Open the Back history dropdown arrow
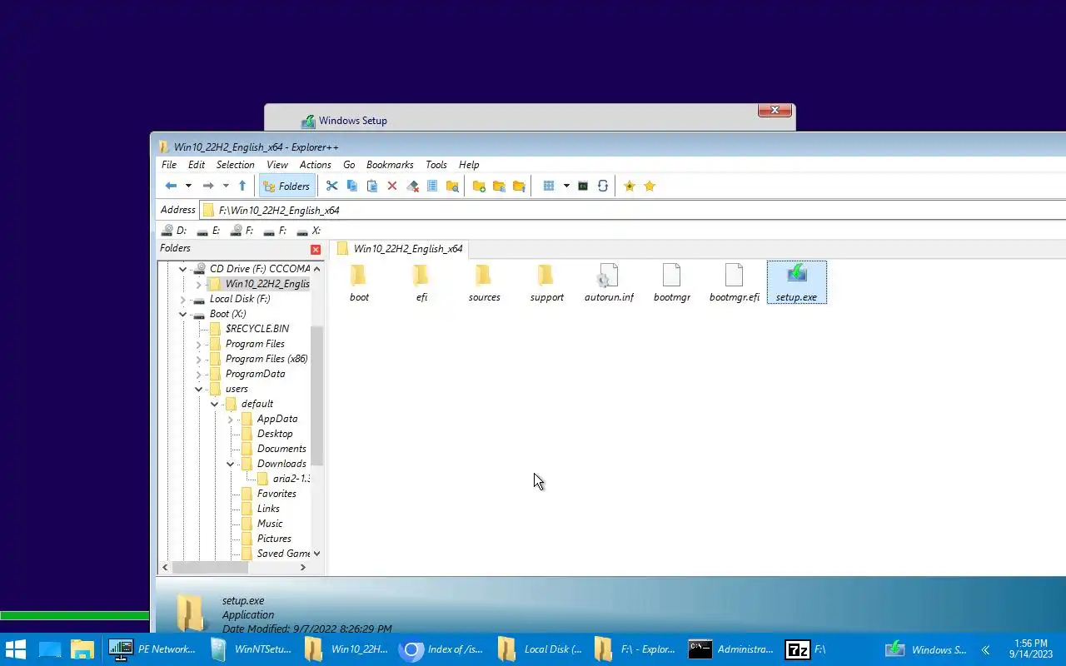The width and height of the screenshot is (1066, 666). [188, 186]
